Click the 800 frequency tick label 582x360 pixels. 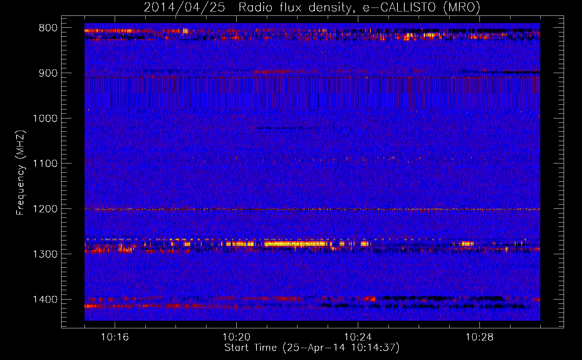point(48,28)
